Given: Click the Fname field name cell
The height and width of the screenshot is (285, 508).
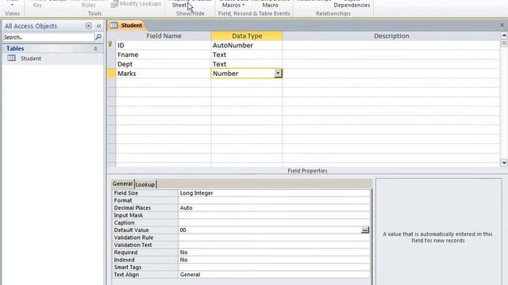Looking at the screenshot, I should coord(164,55).
